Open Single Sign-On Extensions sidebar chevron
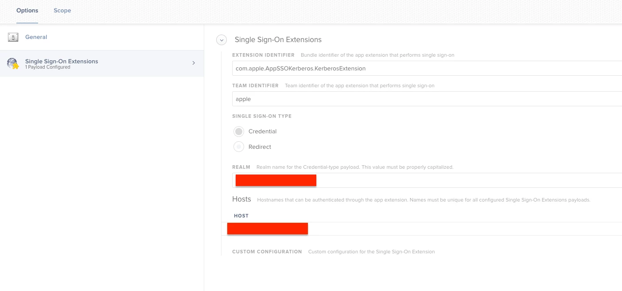This screenshot has height=291, width=622. pyautogui.click(x=194, y=63)
